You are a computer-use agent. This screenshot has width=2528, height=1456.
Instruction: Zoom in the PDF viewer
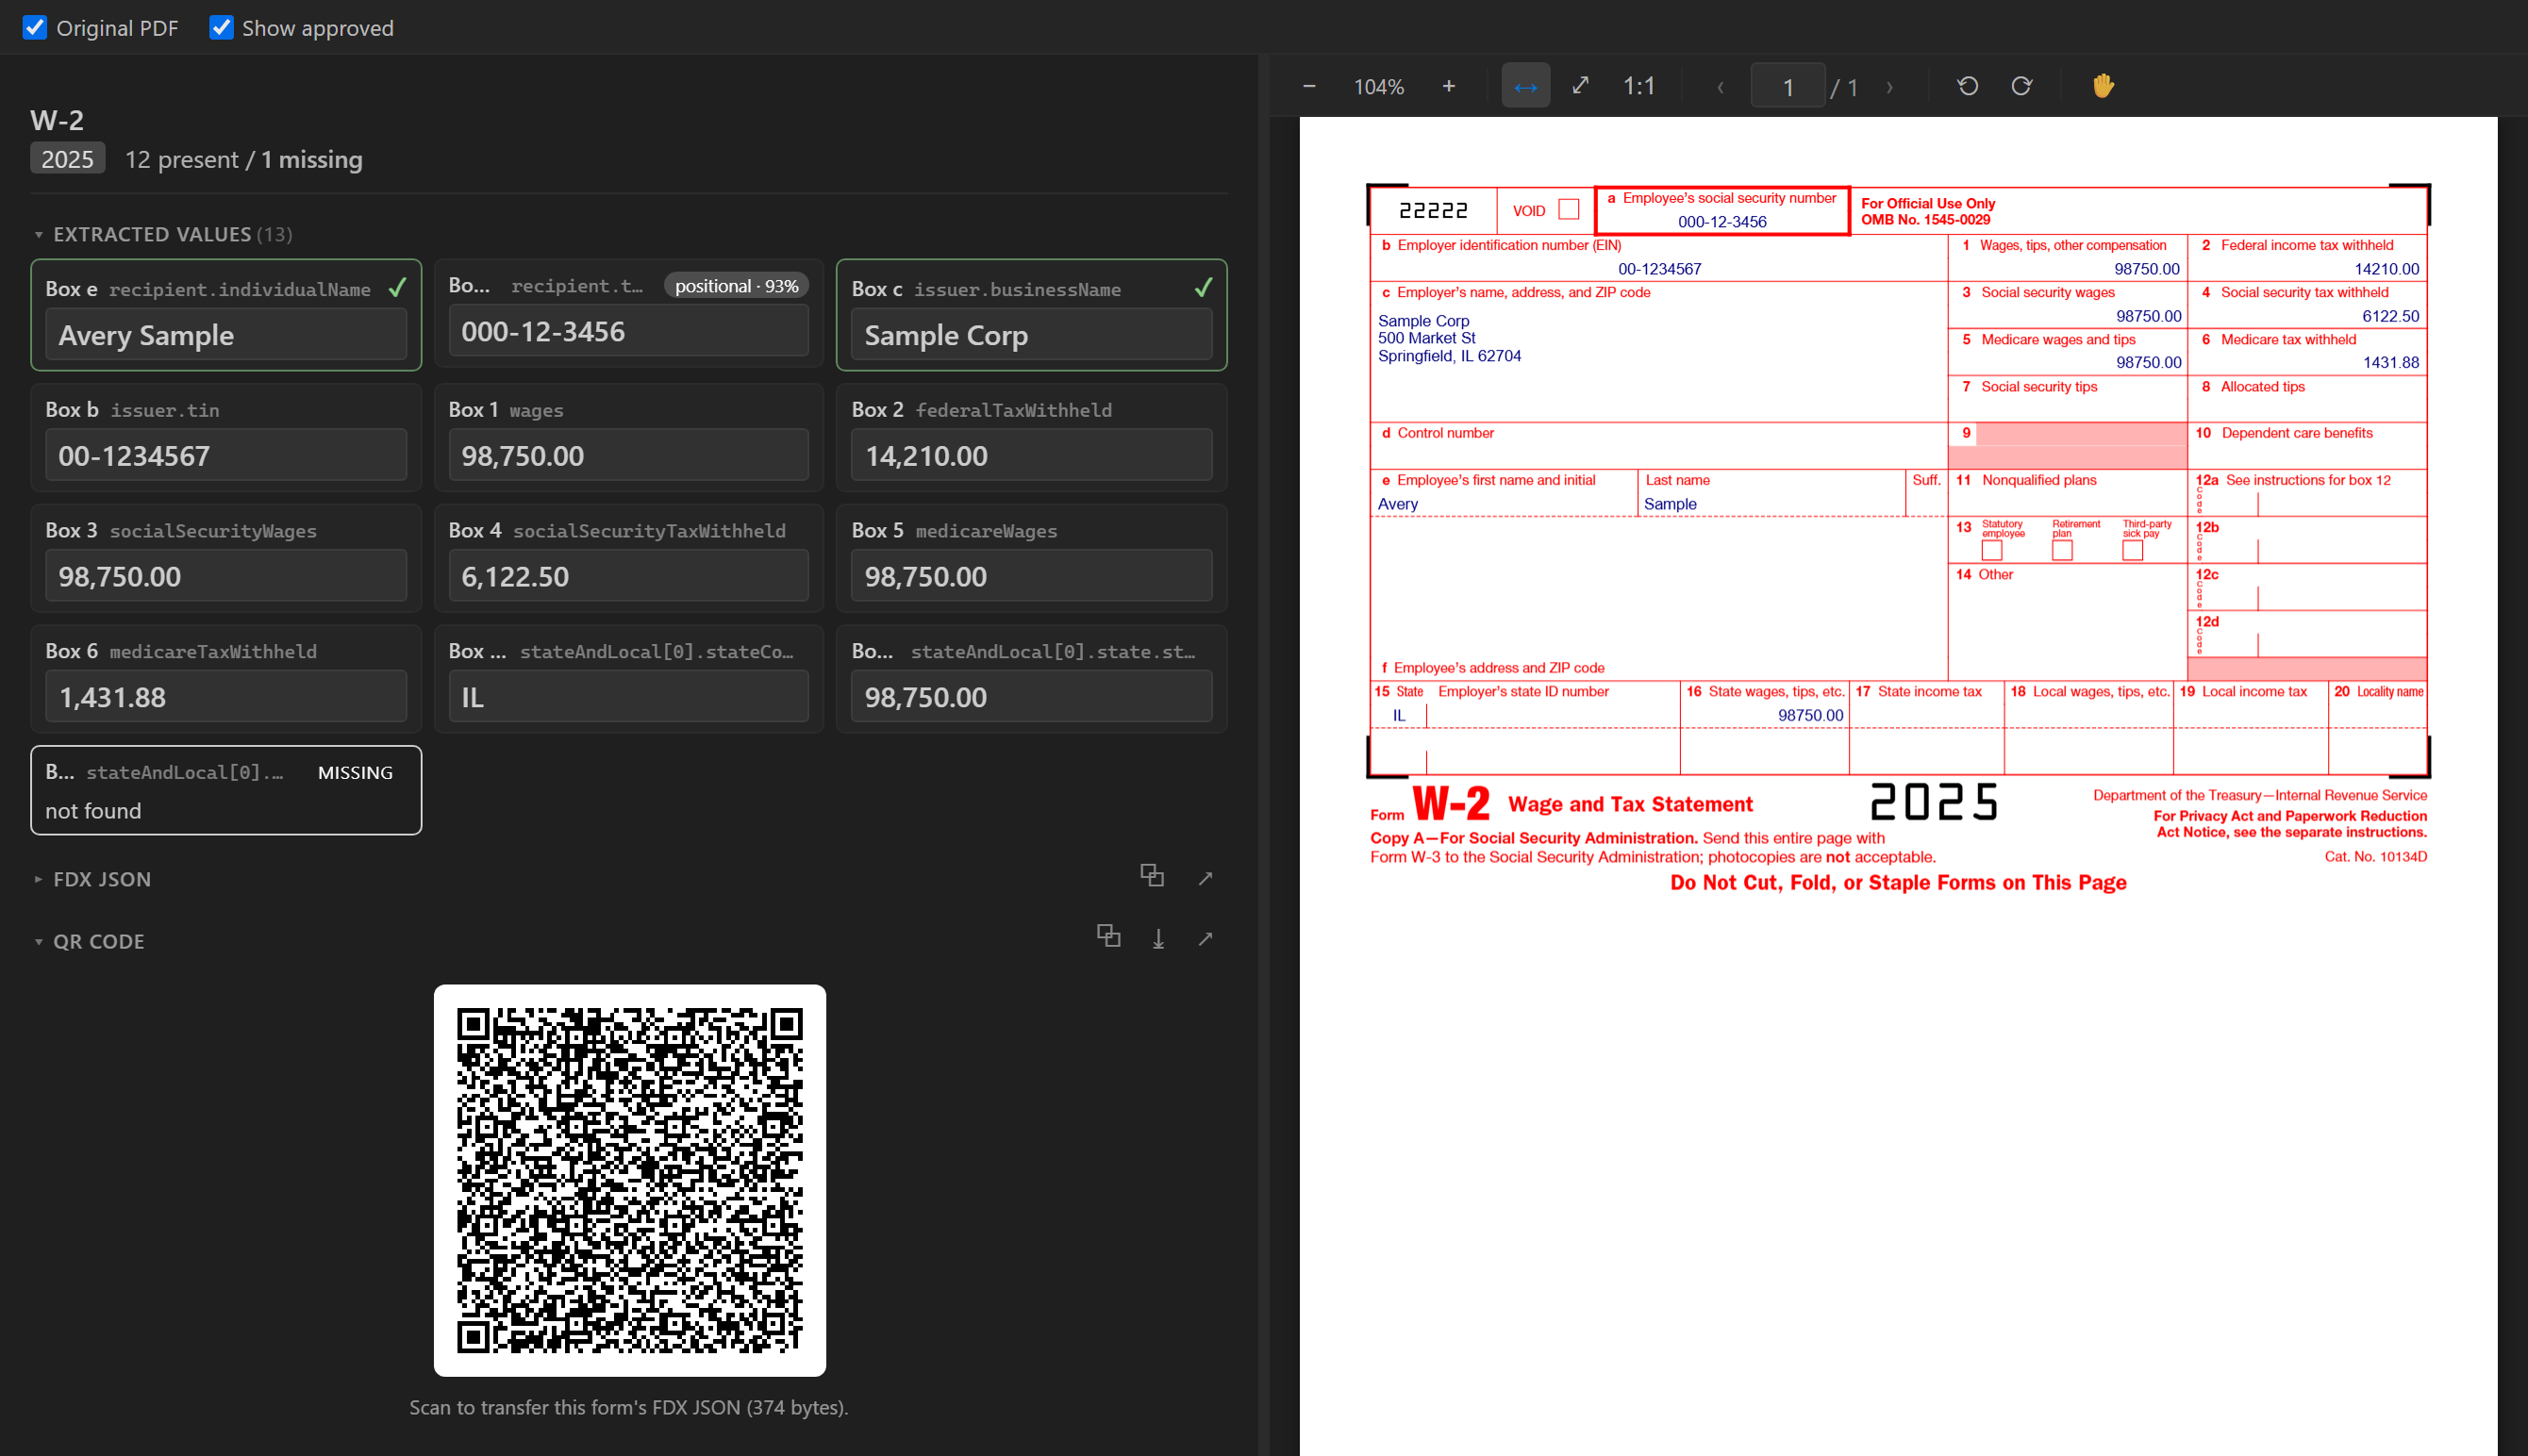click(x=1448, y=86)
